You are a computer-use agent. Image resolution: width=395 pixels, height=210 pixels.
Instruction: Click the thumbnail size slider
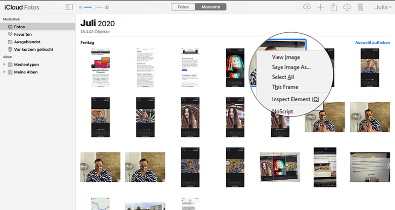click(x=94, y=8)
